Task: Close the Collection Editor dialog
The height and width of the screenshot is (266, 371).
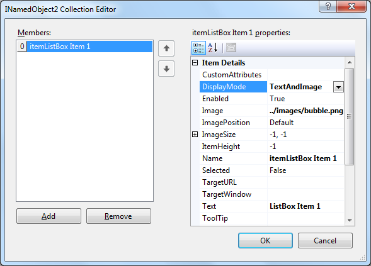Action: [x=351, y=6]
